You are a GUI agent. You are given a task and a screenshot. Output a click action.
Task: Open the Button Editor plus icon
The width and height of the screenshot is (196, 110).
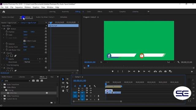pyautogui.click(x=192, y=71)
